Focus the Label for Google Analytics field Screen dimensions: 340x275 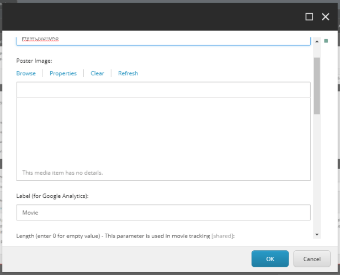pyautogui.click(x=163, y=212)
